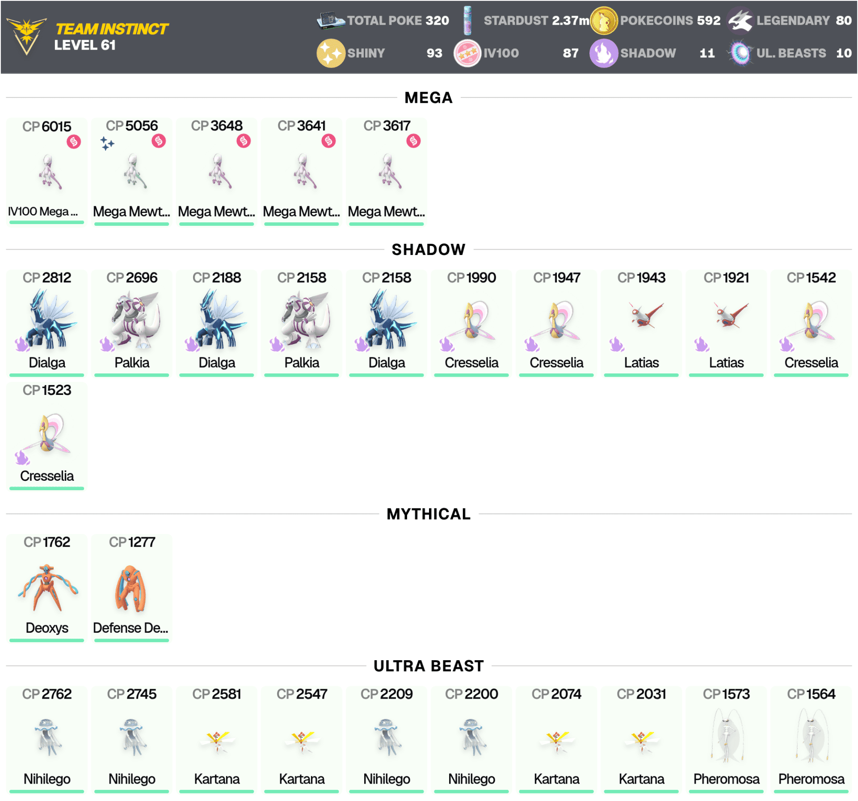
Task: Open the Defense Deoxys CP 1277 card
Action: click(x=132, y=588)
